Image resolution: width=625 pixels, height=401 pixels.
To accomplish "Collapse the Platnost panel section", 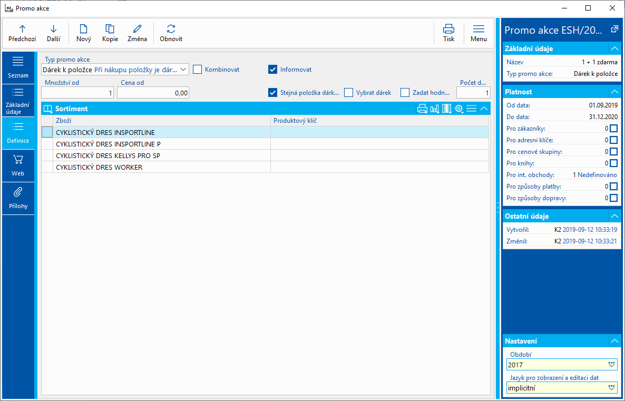I will pos(613,92).
